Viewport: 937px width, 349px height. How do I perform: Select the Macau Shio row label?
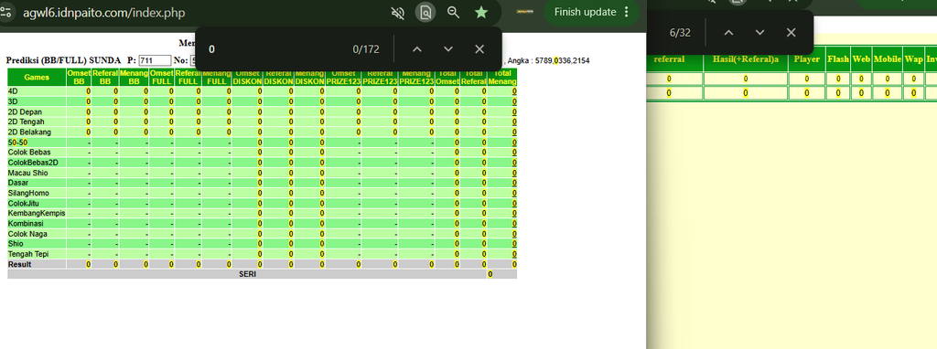coord(28,173)
